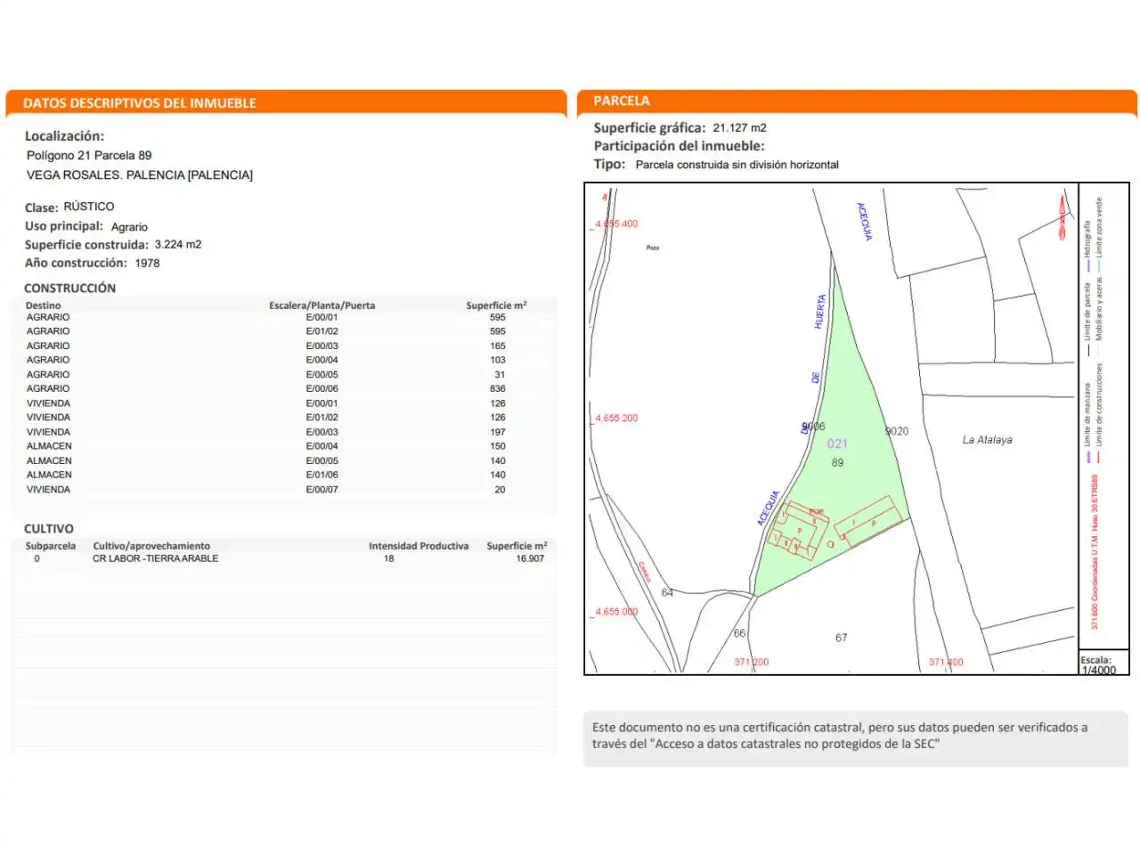
Task: Select "Parcela construida sin división horizontal" text
Action: pos(737,165)
